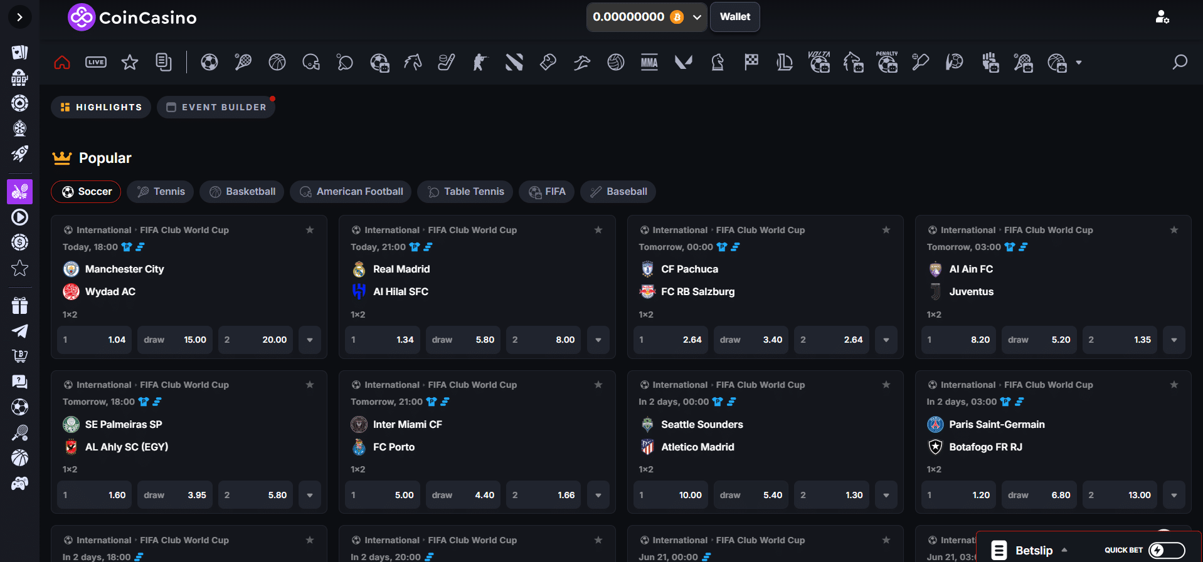Switch to the American Football tab

point(351,192)
